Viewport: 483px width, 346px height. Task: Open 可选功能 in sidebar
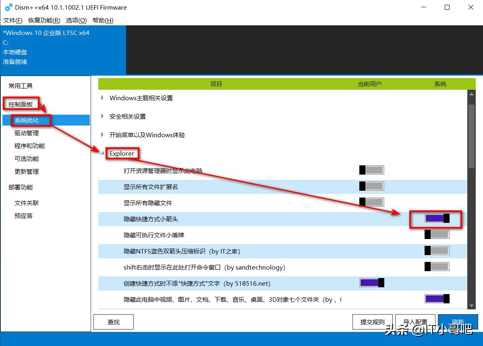pyautogui.click(x=27, y=159)
